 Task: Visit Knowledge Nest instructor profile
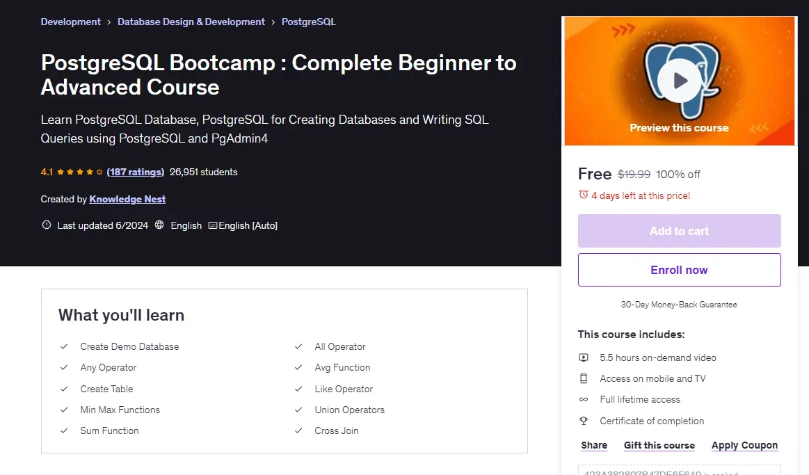point(127,199)
